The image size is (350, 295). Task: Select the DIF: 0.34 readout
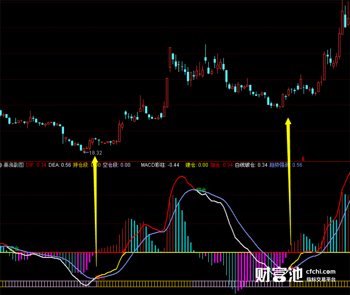click(36, 165)
